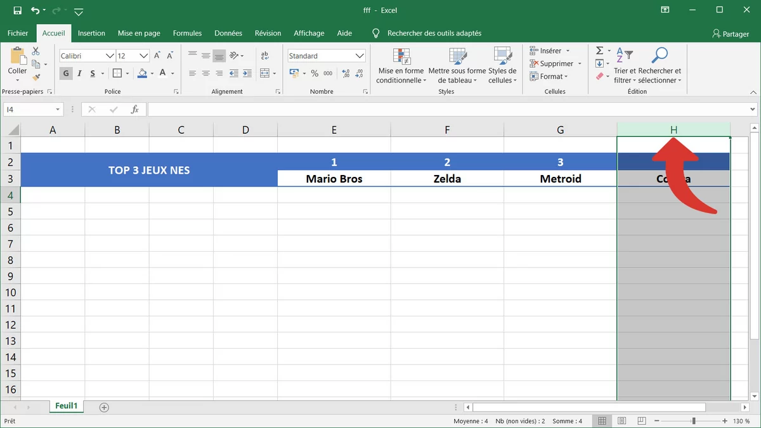Switch to the Mise en page tab
The image size is (761, 428).
(139, 33)
